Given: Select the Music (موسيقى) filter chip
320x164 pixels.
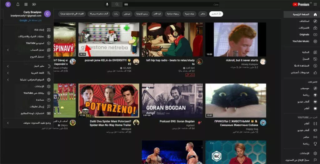Looking at the screenshot, I should [x=127, y=14].
